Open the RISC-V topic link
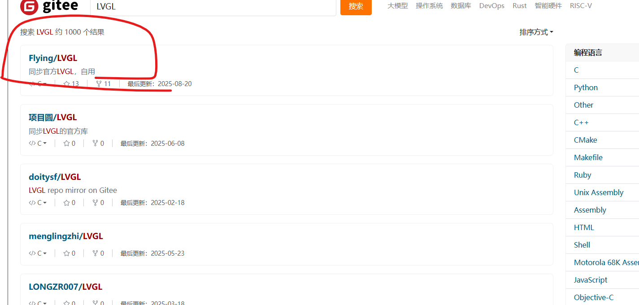Viewport: 639px width, 305px height. click(581, 6)
